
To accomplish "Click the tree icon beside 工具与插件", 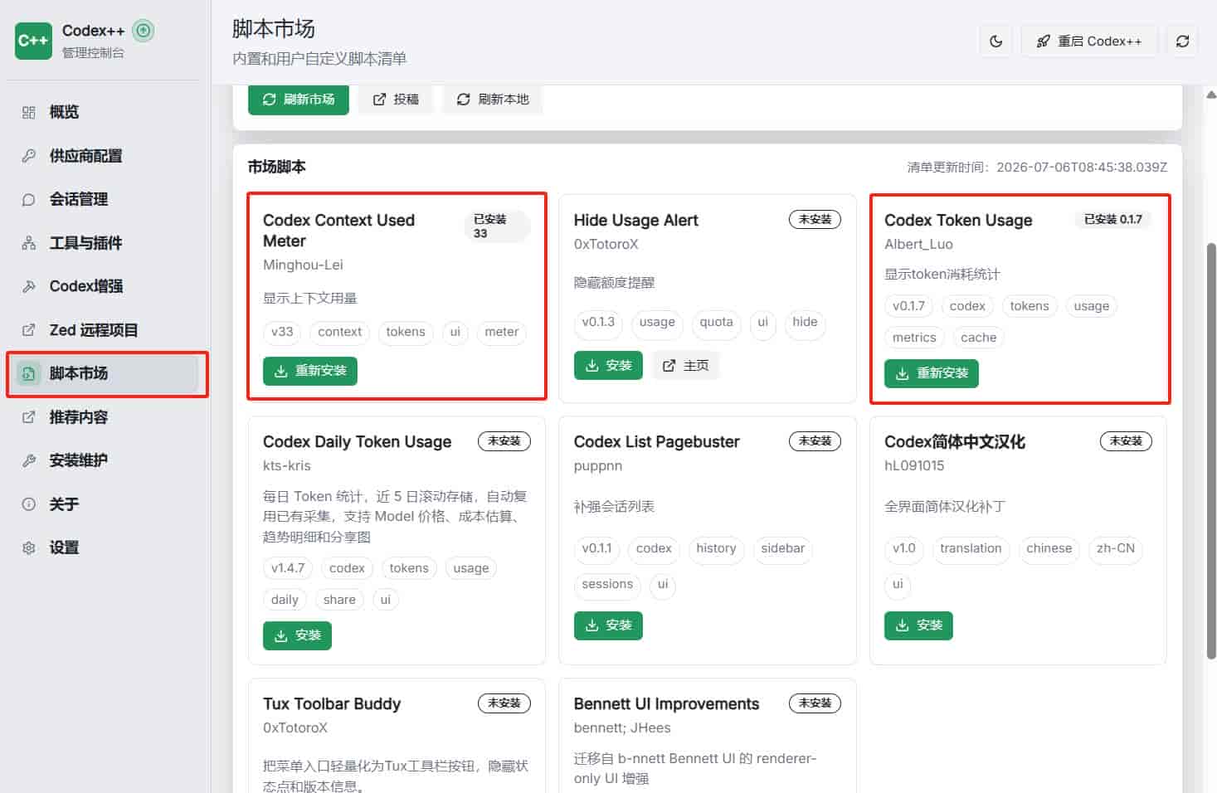I will (29, 243).
